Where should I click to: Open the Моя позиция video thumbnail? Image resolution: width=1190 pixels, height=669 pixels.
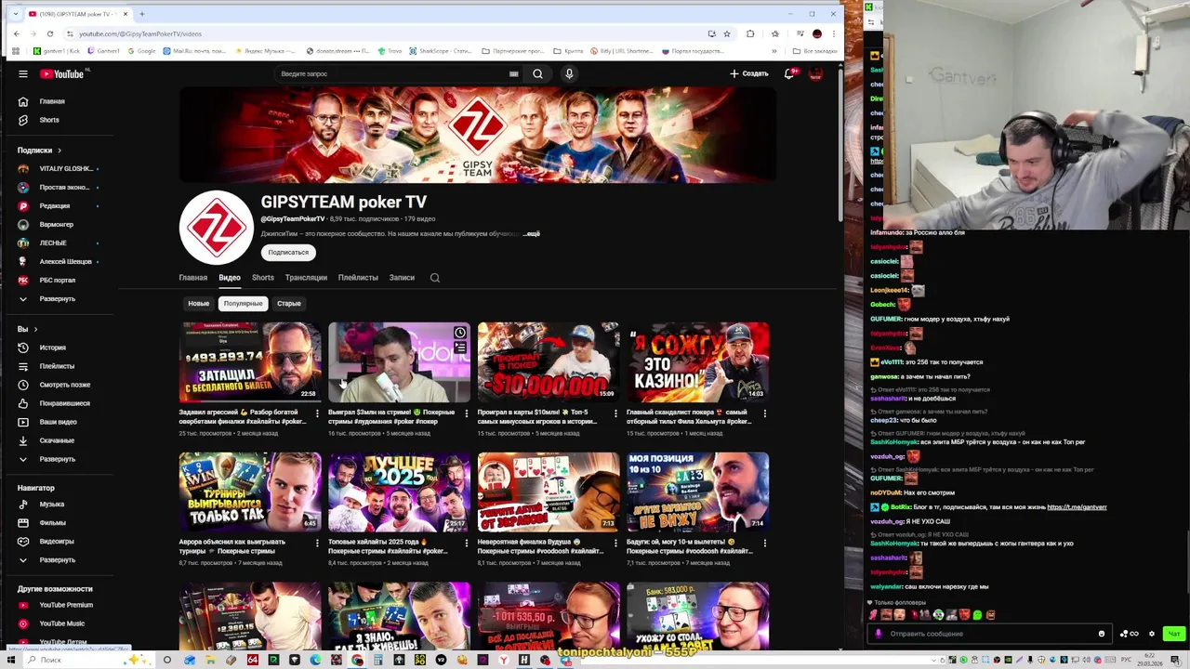tap(697, 492)
